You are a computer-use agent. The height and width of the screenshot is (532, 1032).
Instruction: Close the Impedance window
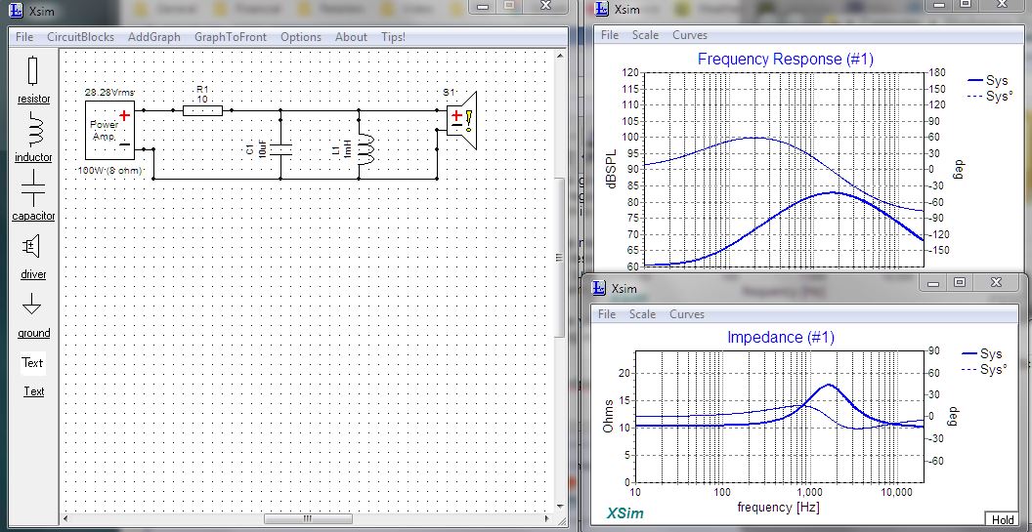coord(996,282)
